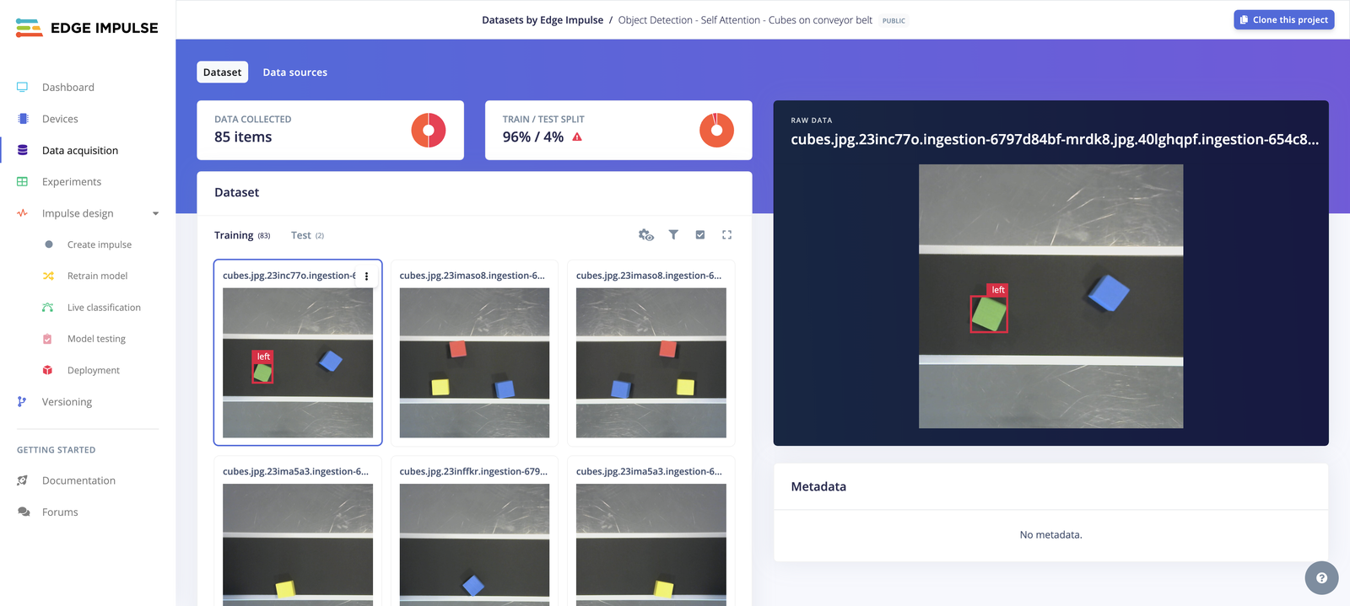Viewport: 1350px width, 606px height.
Task: Click the Experiments grid icon
Action: point(23,182)
